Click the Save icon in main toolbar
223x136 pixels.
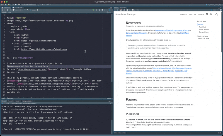(13, 5)
